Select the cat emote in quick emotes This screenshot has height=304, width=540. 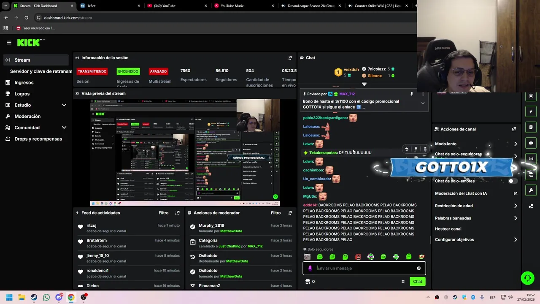(307, 257)
